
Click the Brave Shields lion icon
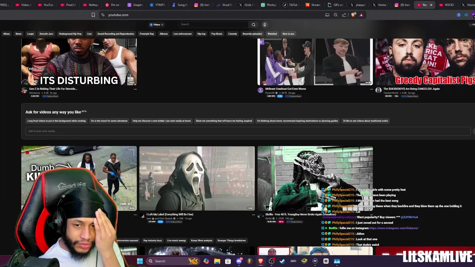tap(353, 15)
